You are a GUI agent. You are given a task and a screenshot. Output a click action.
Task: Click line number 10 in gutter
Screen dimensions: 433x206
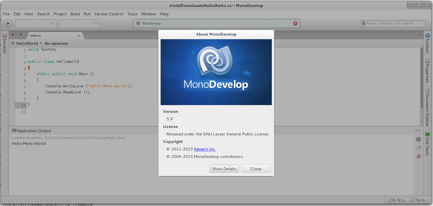point(23,105)
